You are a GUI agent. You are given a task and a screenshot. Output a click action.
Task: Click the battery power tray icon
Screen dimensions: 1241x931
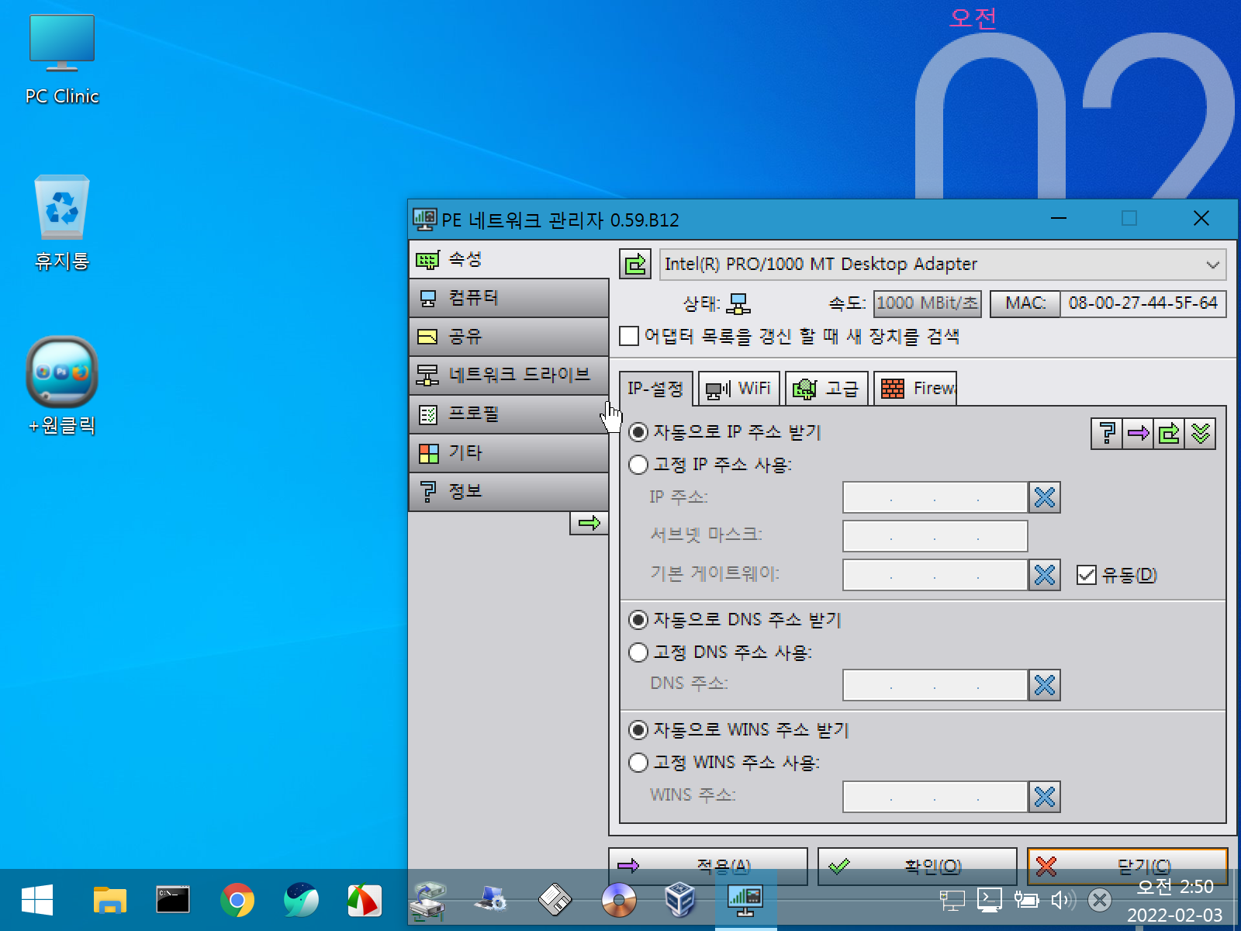click(1026, 900)
